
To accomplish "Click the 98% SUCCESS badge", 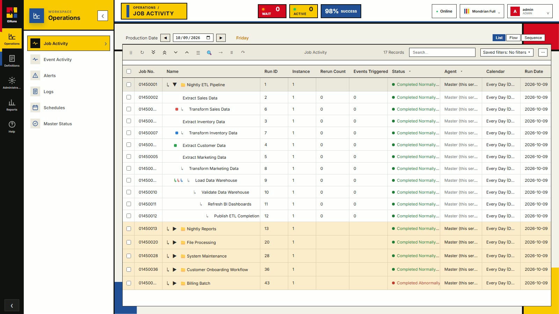I will coord(341,11).
